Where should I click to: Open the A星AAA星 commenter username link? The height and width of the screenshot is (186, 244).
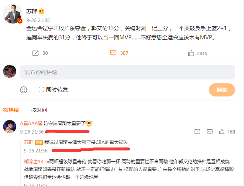[x=31, y=123]
